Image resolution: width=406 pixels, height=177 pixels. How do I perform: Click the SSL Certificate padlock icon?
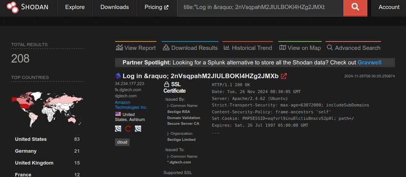point(167,85)
